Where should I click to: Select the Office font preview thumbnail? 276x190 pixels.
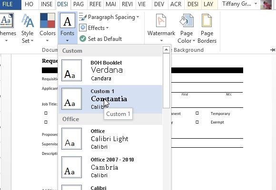coord(72,139)
